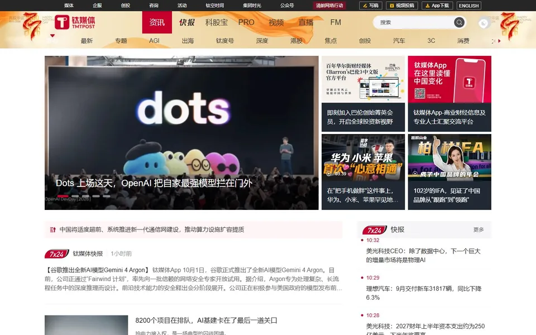The width and height of the screenshot is (536, 335).
Task: Open the 钛度号 category
Action: (225, 41)
